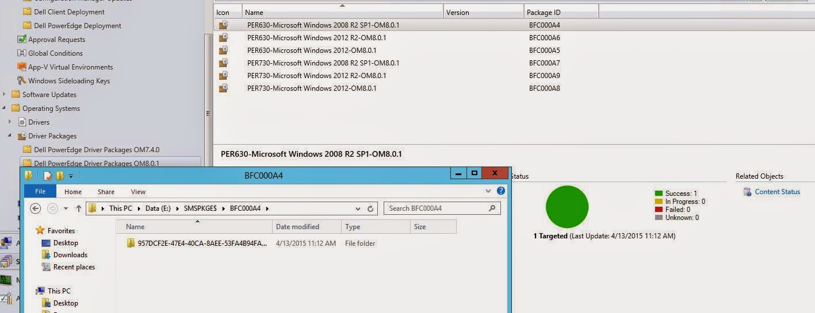Open the breadcrumb arrow after This PC

tap(140, 208)
